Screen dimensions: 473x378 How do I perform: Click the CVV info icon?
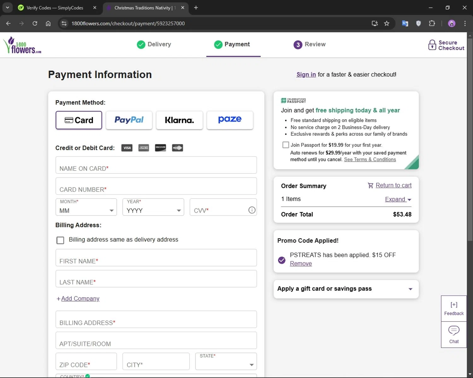click(252, 210)
